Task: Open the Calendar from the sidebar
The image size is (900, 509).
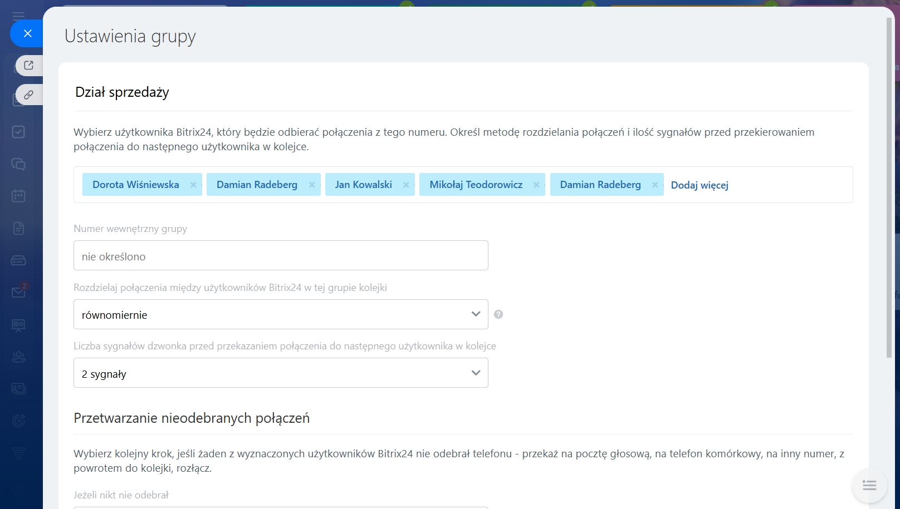Action: point(18,196)
